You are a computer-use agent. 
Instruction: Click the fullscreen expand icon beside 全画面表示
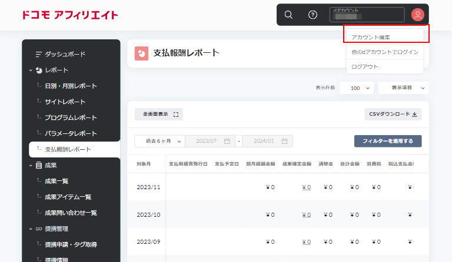click(176, 115)
